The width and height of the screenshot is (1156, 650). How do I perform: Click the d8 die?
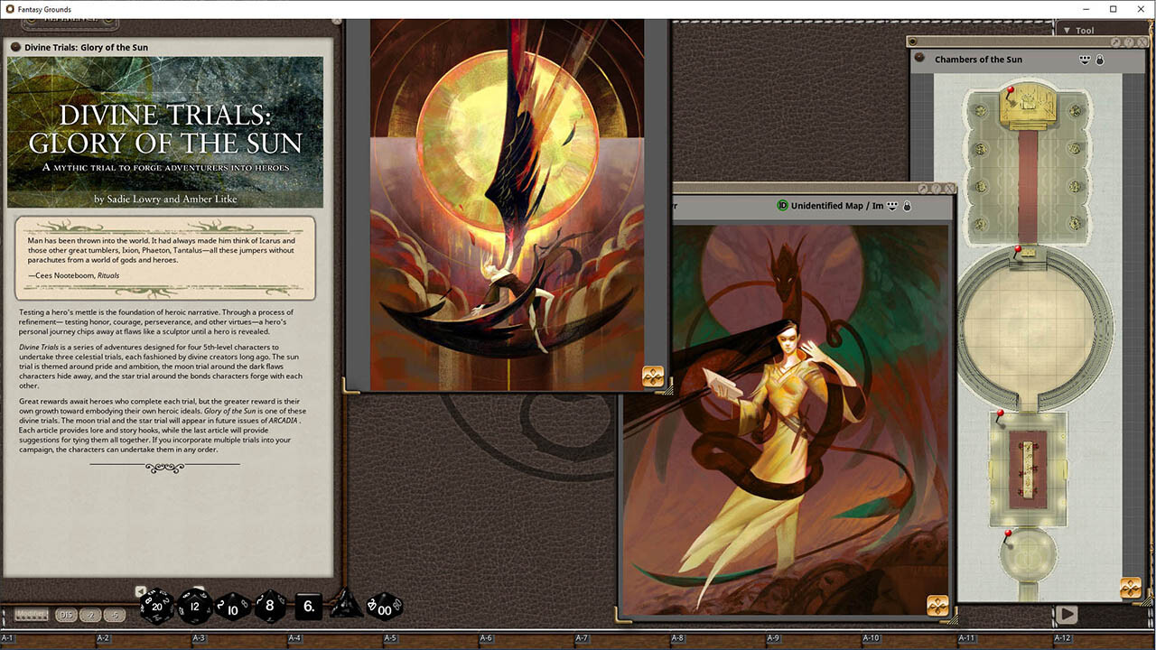(270, 606)
